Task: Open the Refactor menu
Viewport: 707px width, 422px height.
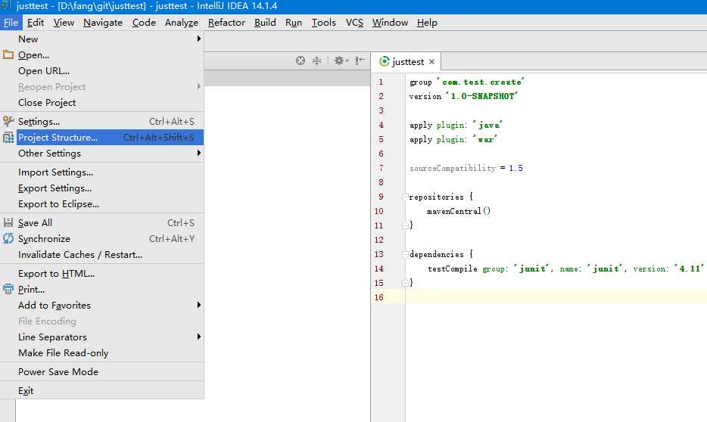Action: (x=226, y=23)
